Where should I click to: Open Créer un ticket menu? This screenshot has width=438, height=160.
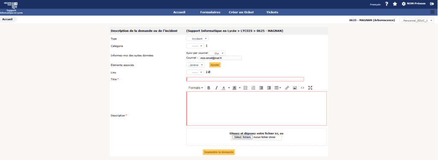pos(241,12)
